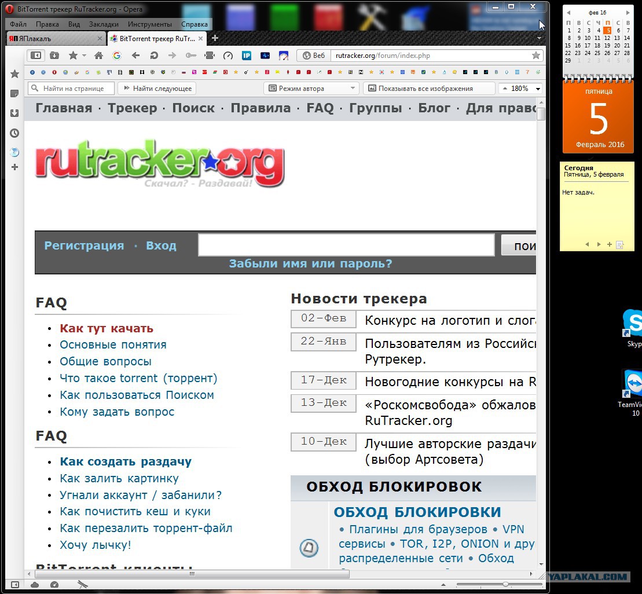642x594 pixels.
Task: Click the Opera Link cloud icon
Action: click(35, 585)
